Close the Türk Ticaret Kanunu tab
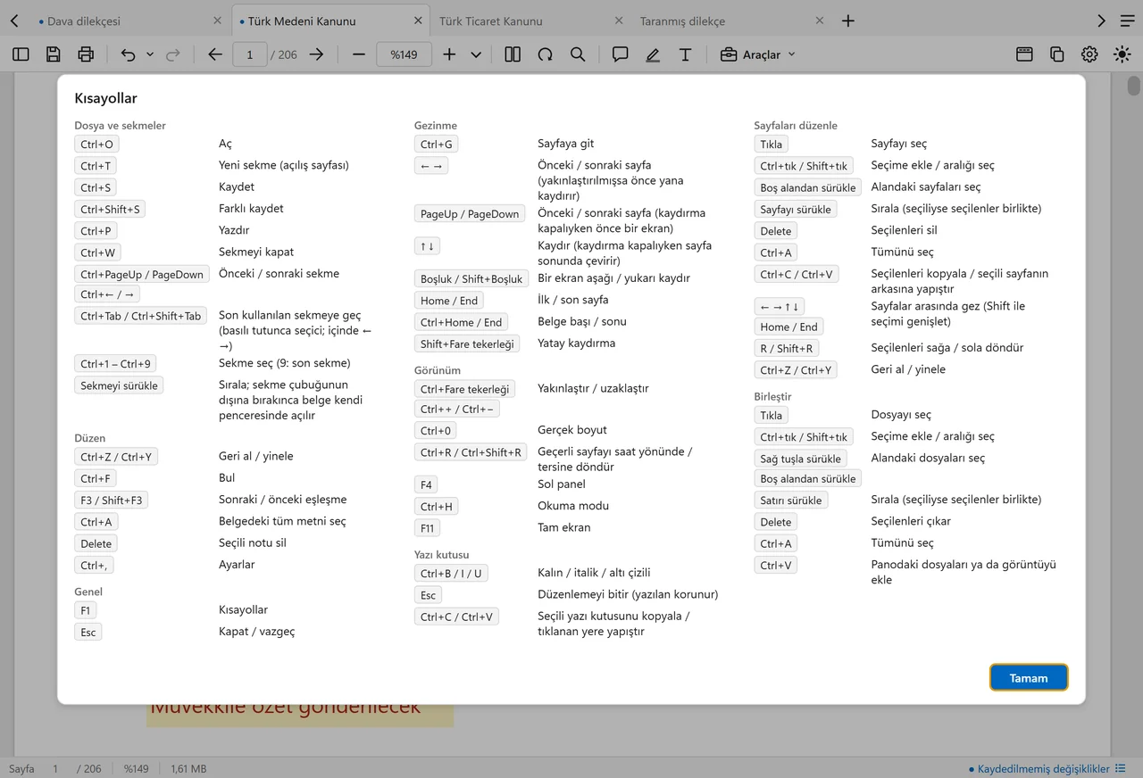Viewport: 1143px width, 778px height. 620,21
